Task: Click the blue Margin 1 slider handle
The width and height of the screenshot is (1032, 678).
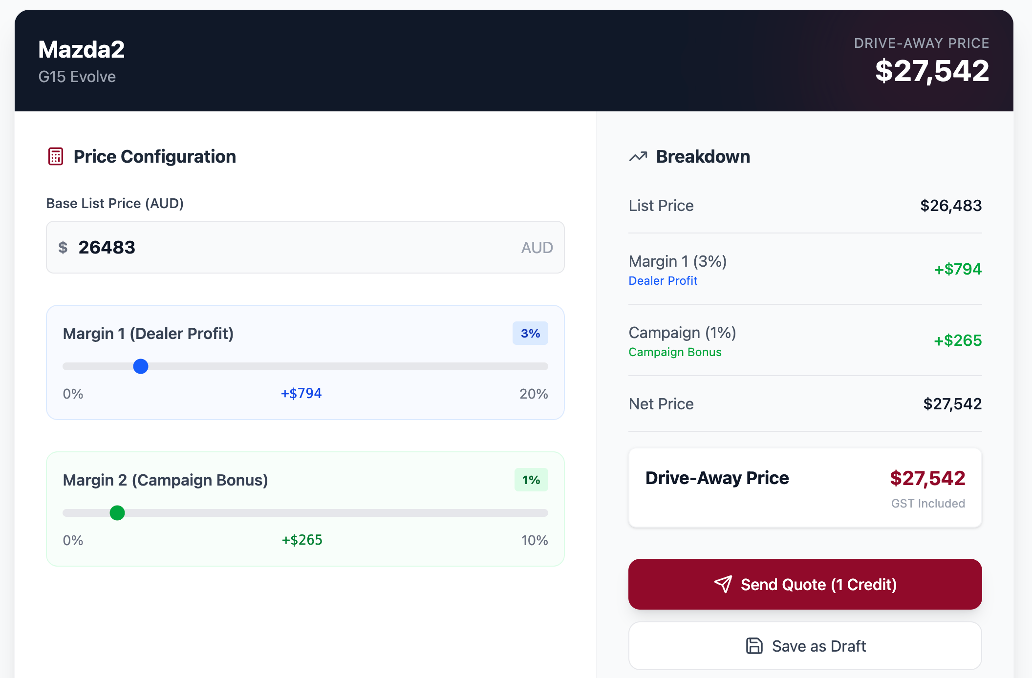Action: coord(141,366)
